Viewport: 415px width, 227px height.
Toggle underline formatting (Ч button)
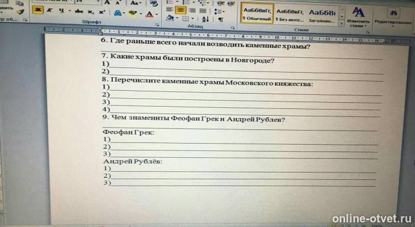[x=62, y=11]
